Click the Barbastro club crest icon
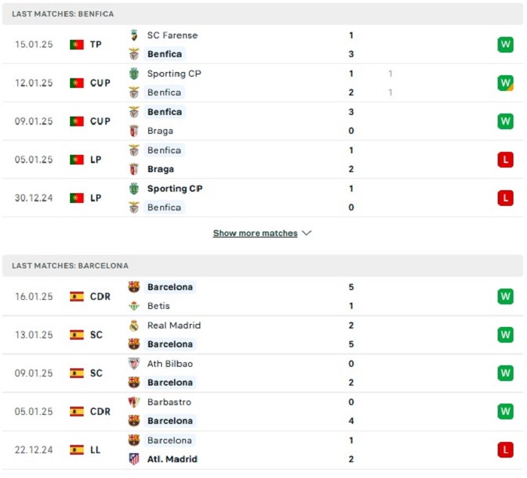Screen dimensions: 527x478 point(134,402)
